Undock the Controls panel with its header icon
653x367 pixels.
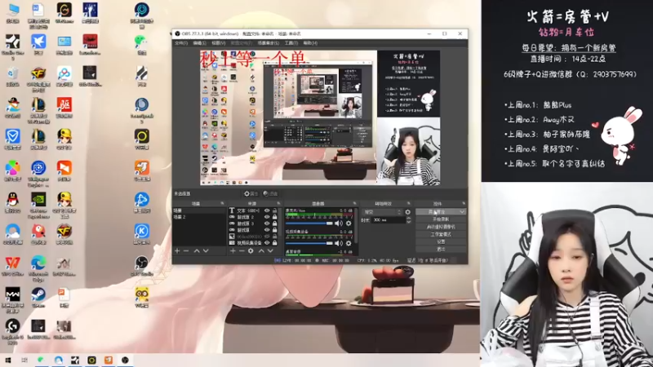tap(463, 203)
